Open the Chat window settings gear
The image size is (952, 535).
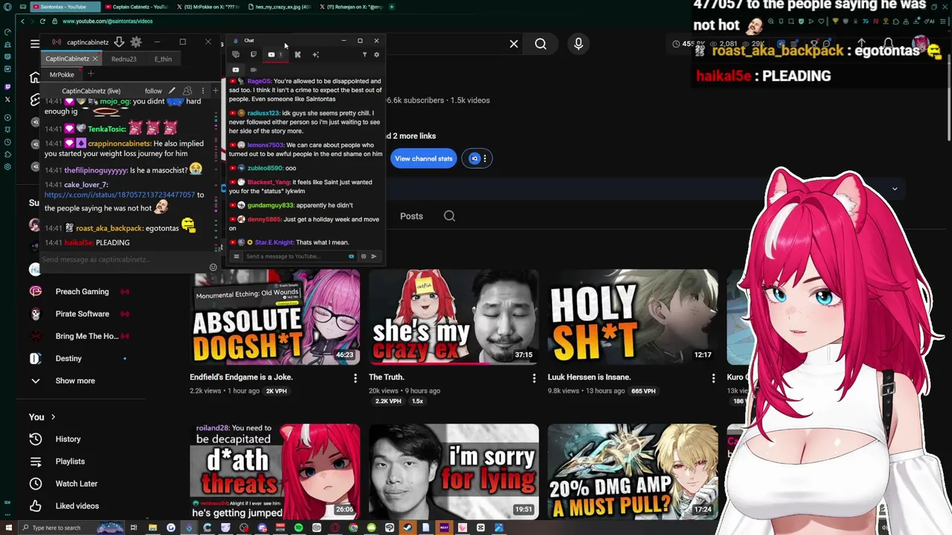(x=376, y=54)
